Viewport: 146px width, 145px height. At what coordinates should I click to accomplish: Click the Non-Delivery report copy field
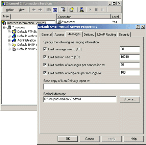tap(92, 87)
